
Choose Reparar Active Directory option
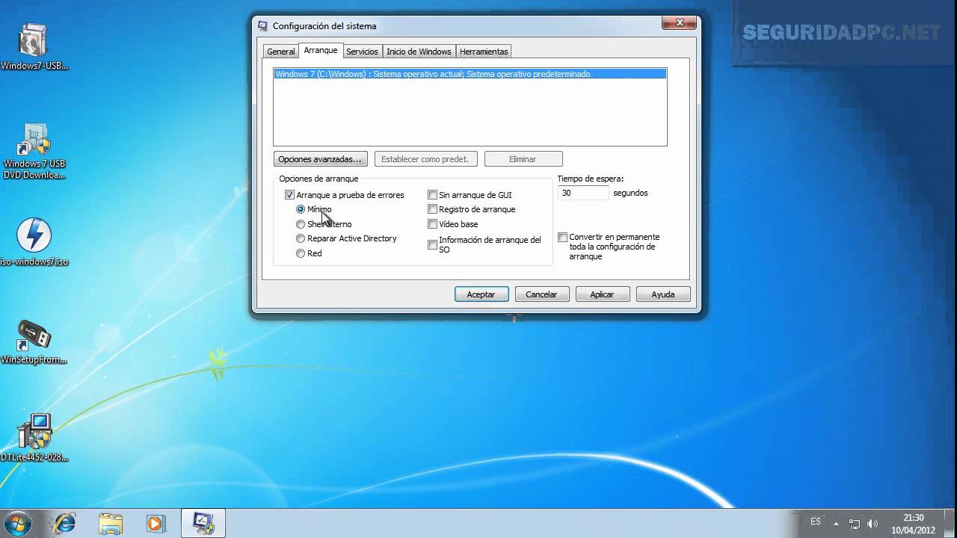coord(301,238)
